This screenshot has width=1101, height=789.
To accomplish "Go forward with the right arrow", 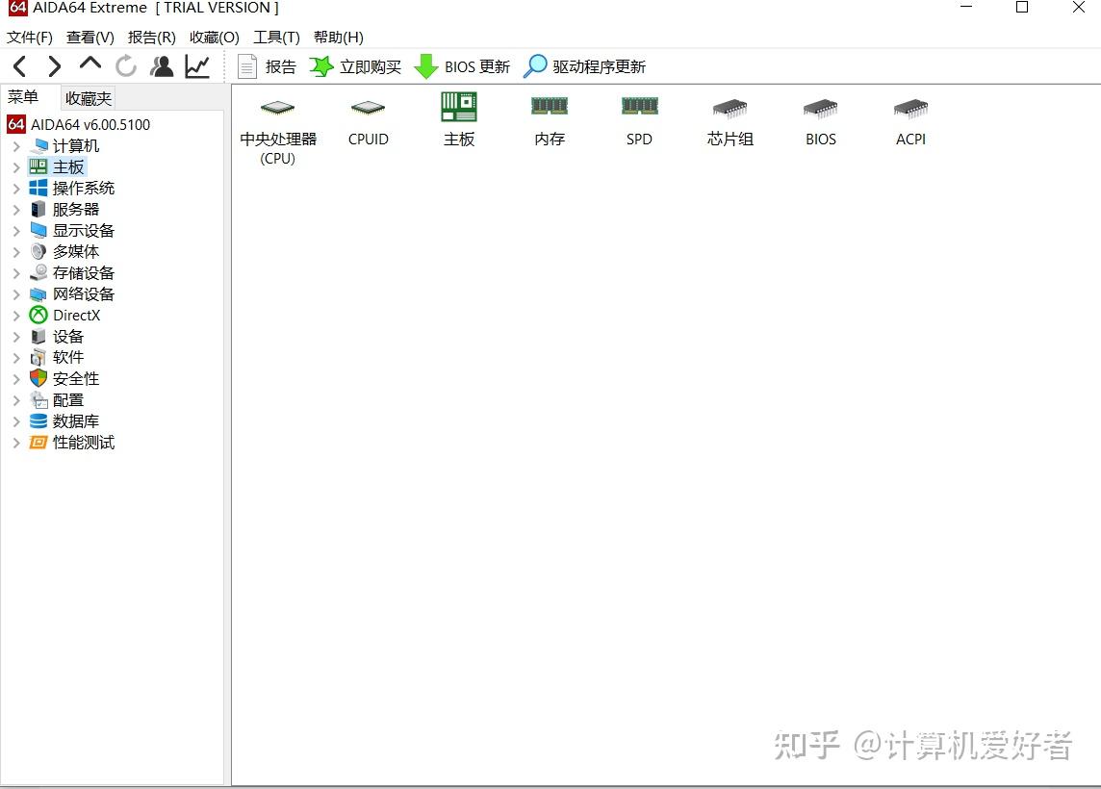I will [x=54, y=66].
